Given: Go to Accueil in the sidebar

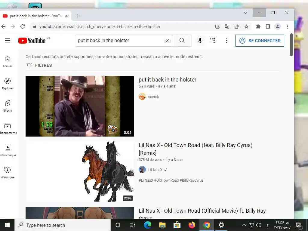Looking at the screenshot, I should coord(8,61).
